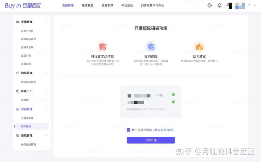
Task: Click the 可设置奖品信息 feature title
Action: click(x=102, y=56)
